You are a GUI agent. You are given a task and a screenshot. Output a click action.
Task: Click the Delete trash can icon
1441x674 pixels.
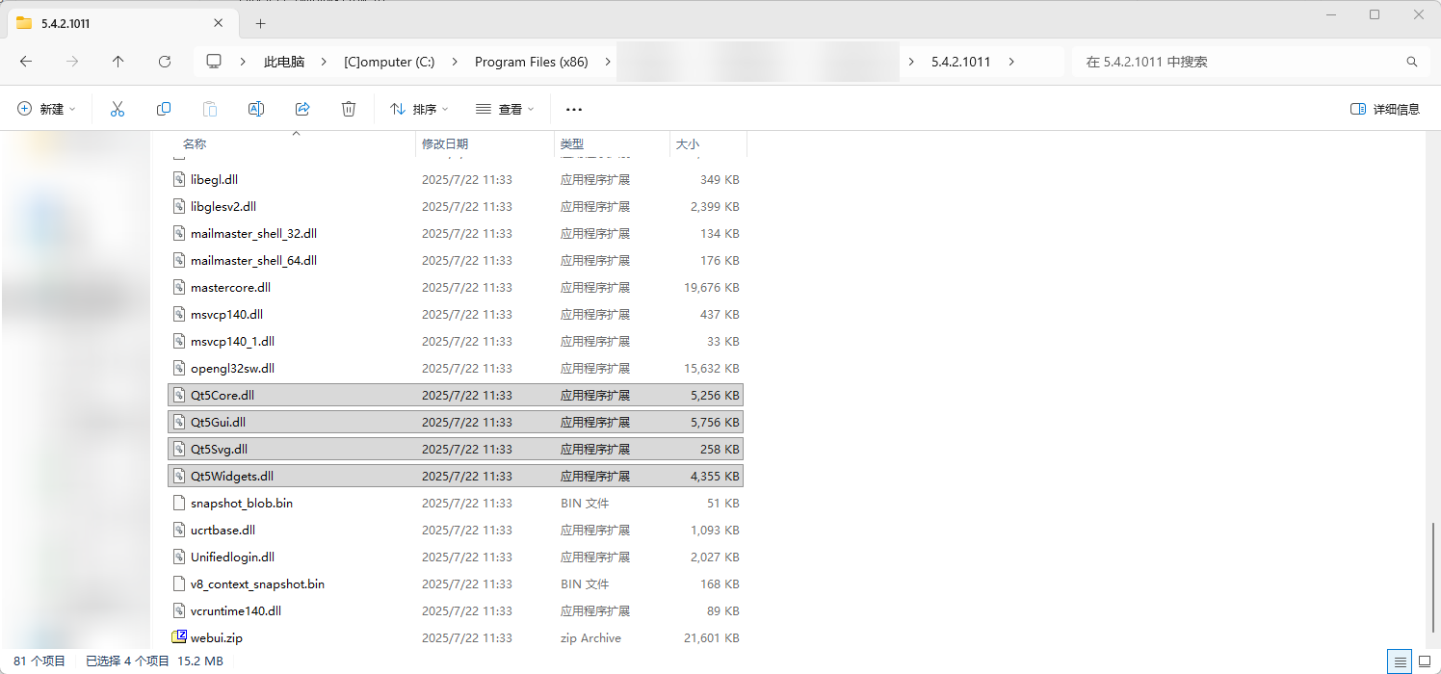pyautogui.click(x=349, y=109)
